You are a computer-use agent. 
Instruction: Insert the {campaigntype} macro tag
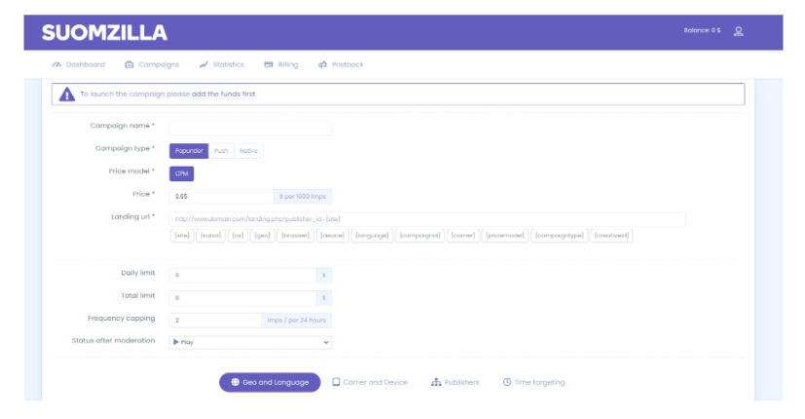560,236
